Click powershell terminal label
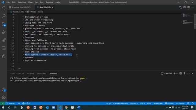The image size is (196, 110). click(166, 73)
